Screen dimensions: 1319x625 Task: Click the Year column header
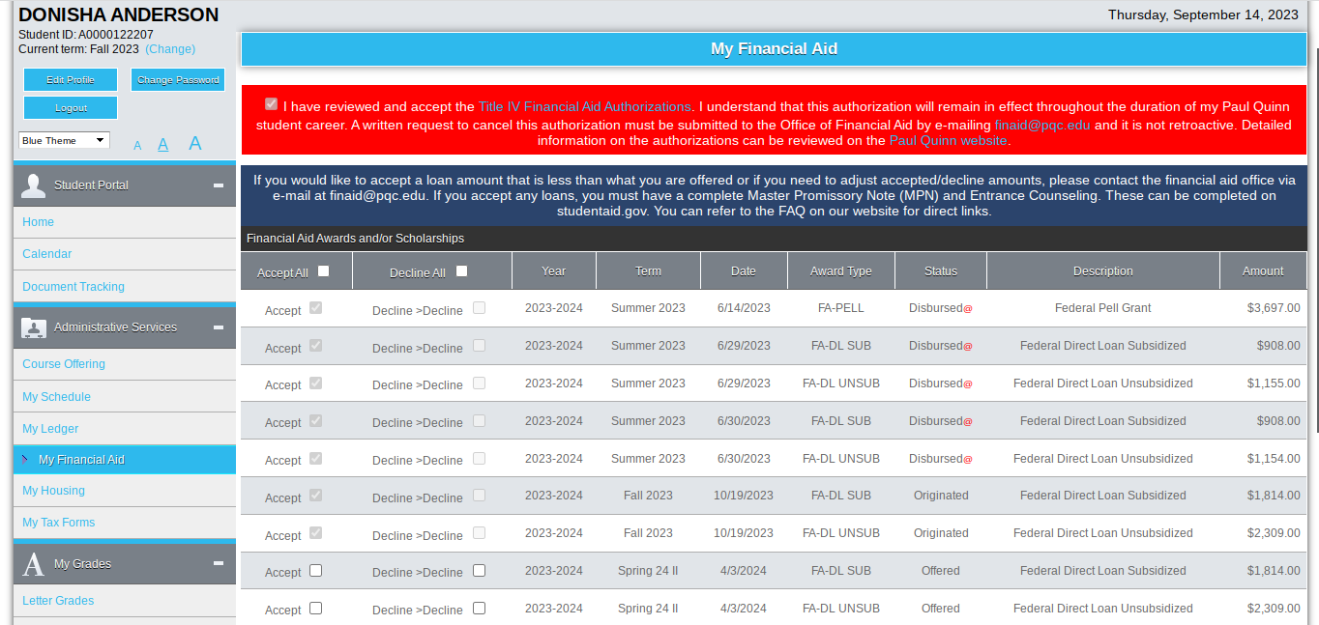click(554, 271)
